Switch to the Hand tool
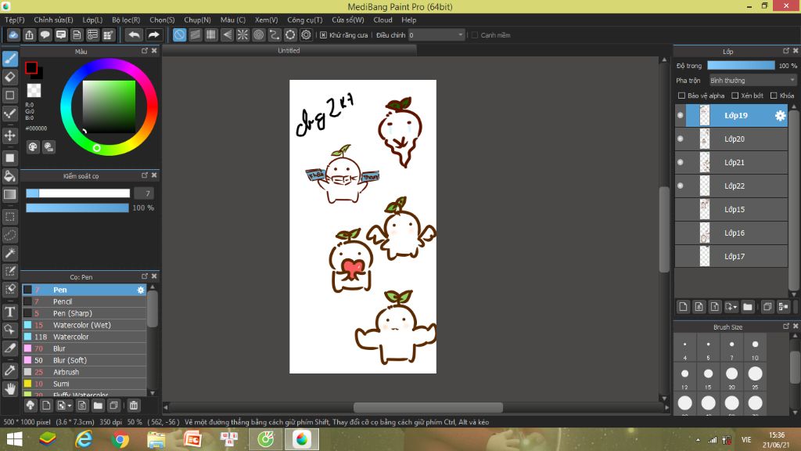The width and height of the screenshot is (801, 451). click(x=10, y=389)
